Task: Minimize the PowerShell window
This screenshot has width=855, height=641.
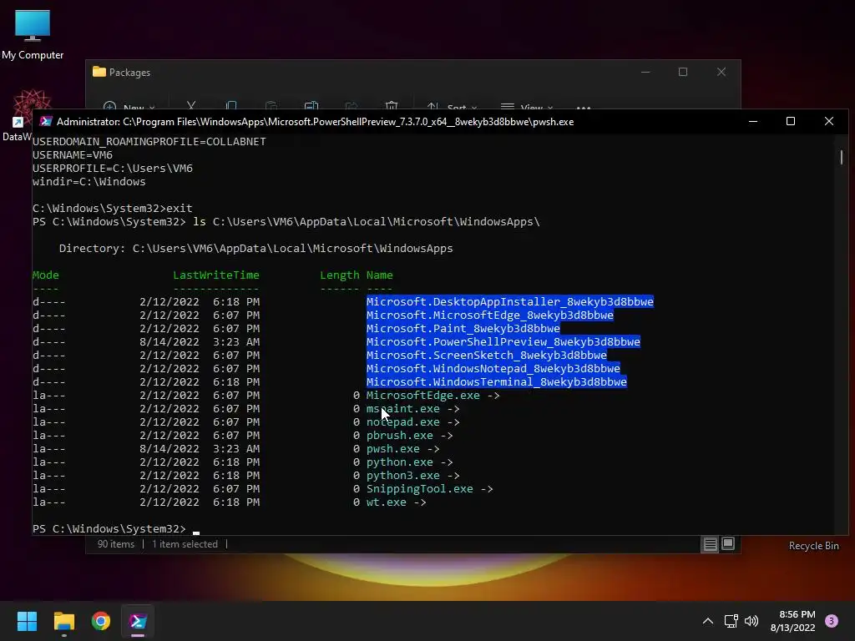Action: (753, 121)
